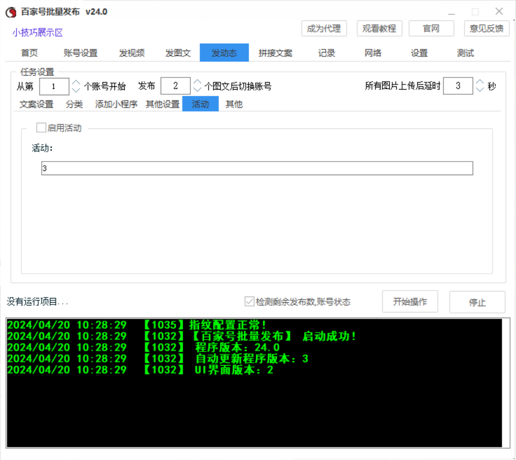Open the 观看教程 tutorial button
516x460 pixels.
coord(379,28)
